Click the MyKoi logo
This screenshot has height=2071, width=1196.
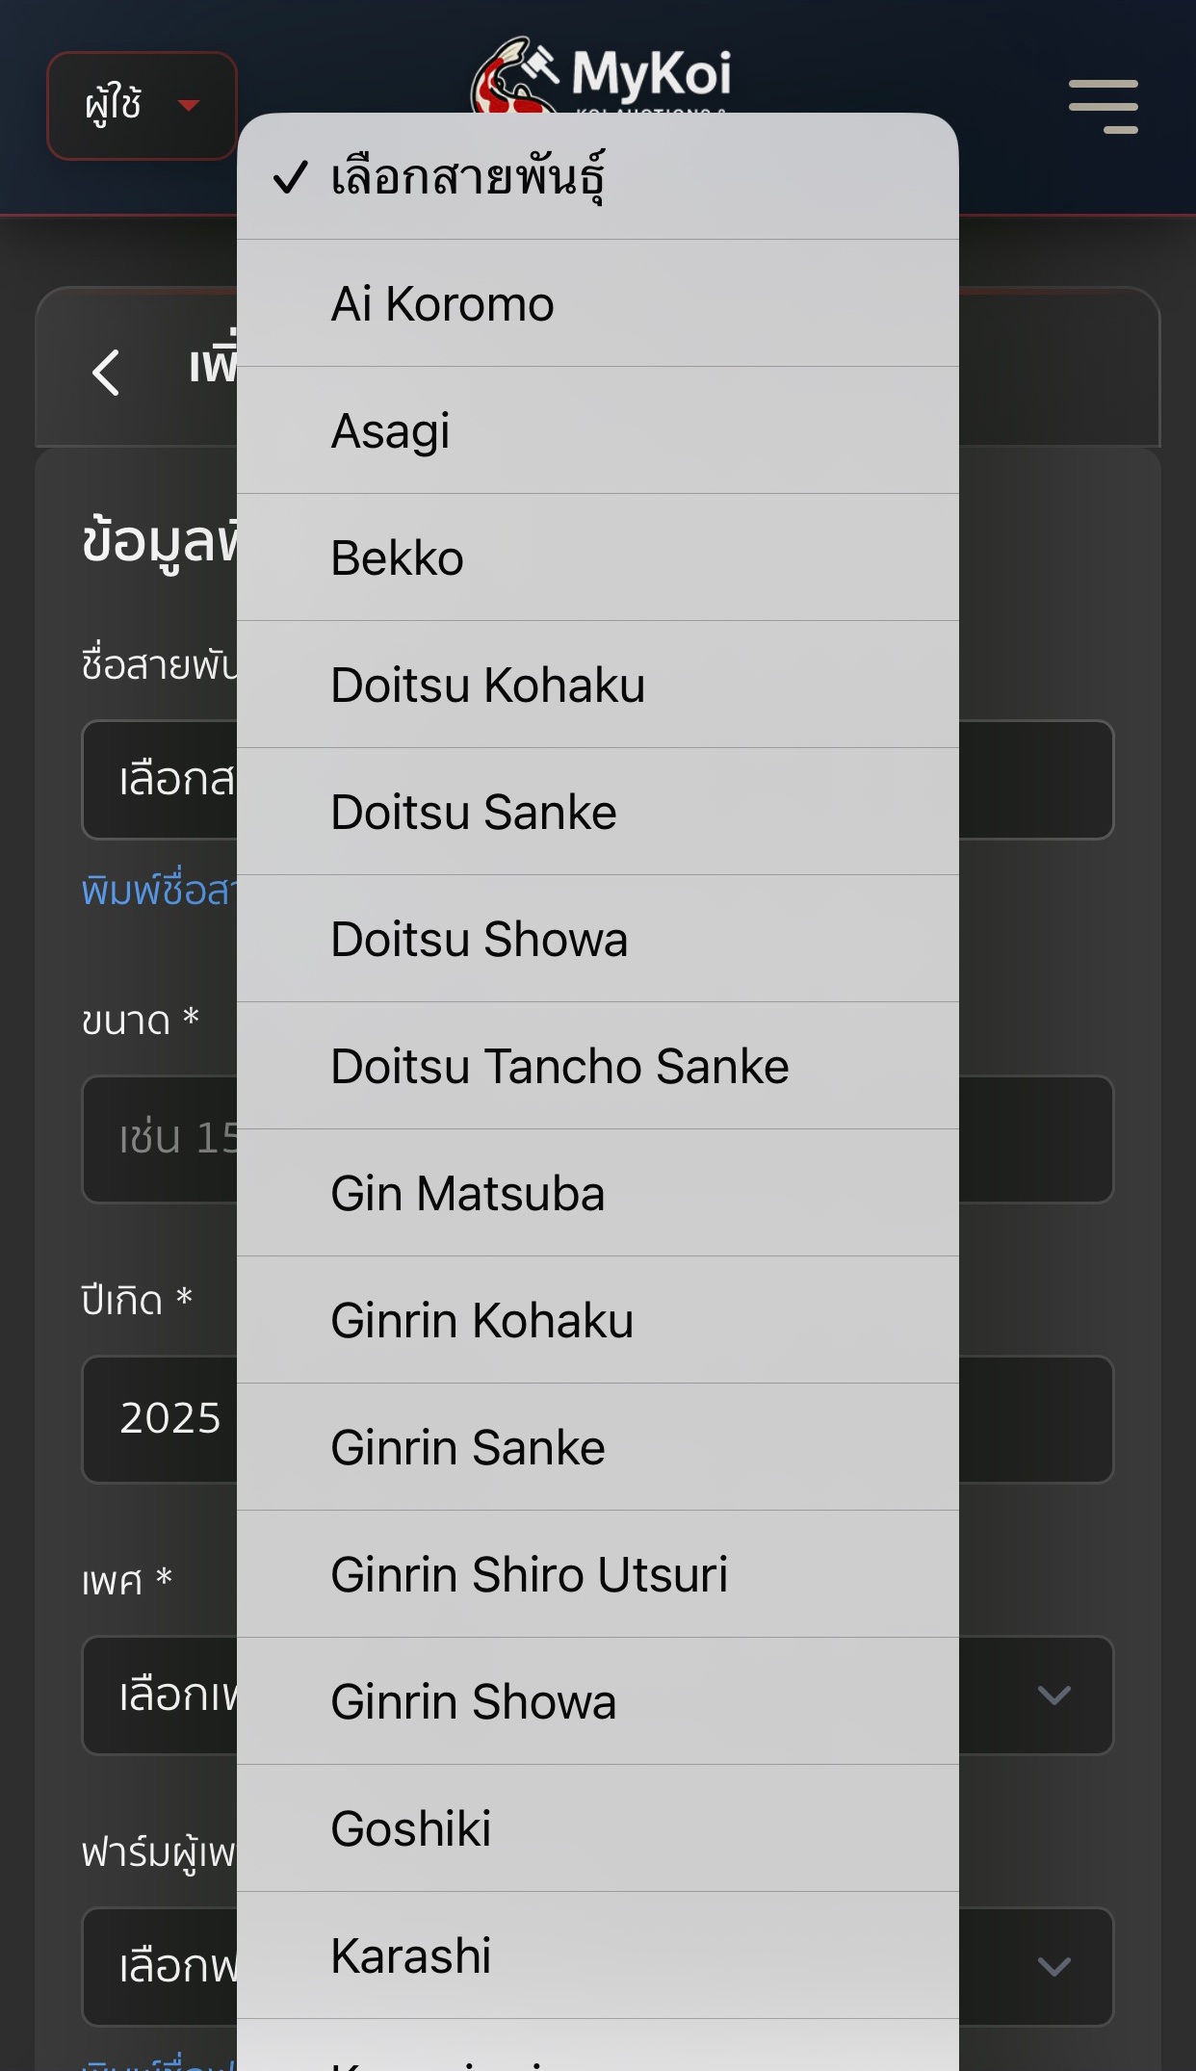602,75
